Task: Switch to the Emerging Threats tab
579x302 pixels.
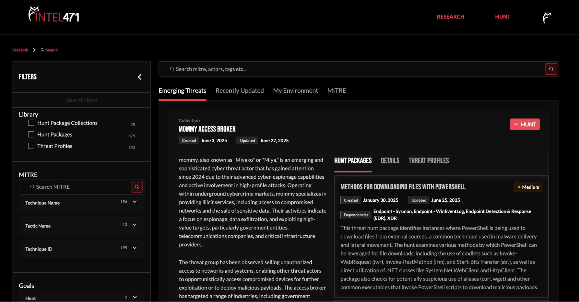Action: point(182,91)
